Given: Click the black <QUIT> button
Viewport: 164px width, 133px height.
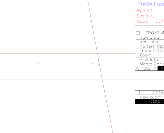Looking at the screenshot, I should pyautogui.click(x=149, y=101).
